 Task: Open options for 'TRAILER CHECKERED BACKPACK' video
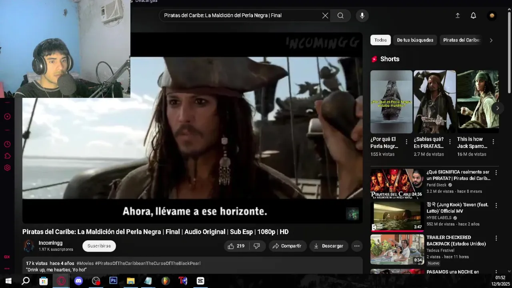496,238
